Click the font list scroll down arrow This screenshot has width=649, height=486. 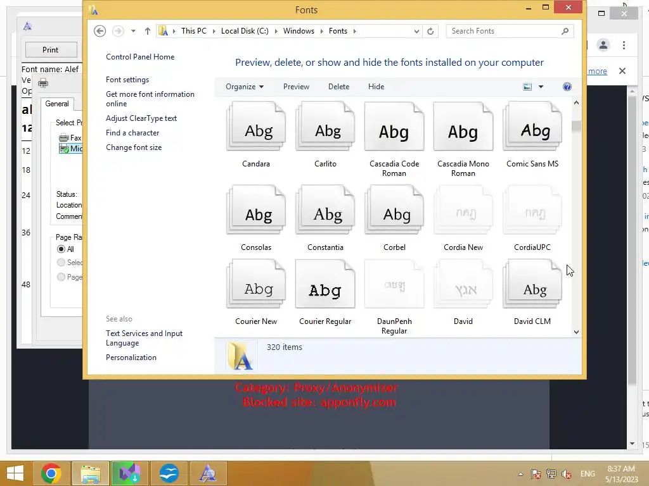[576, 332]
